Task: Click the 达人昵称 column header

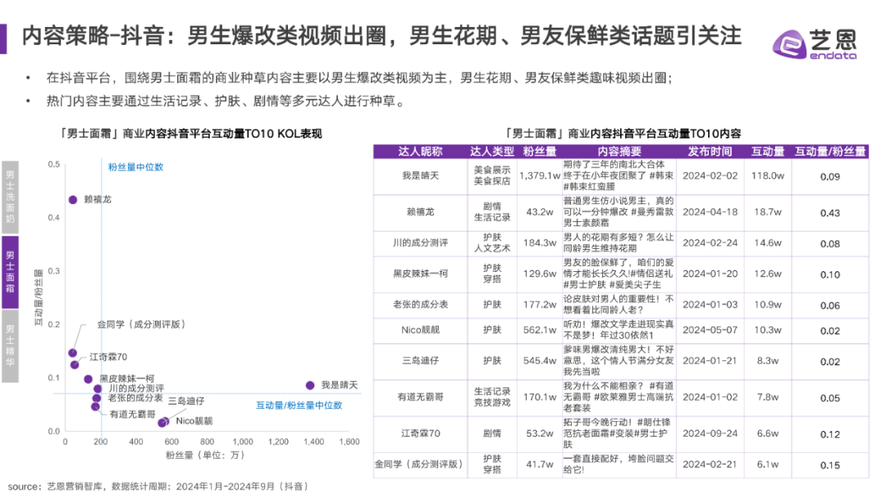Action: (420, 152)
